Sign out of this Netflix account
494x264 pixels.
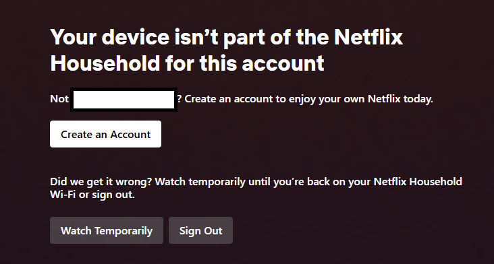(x=200, y=230)
